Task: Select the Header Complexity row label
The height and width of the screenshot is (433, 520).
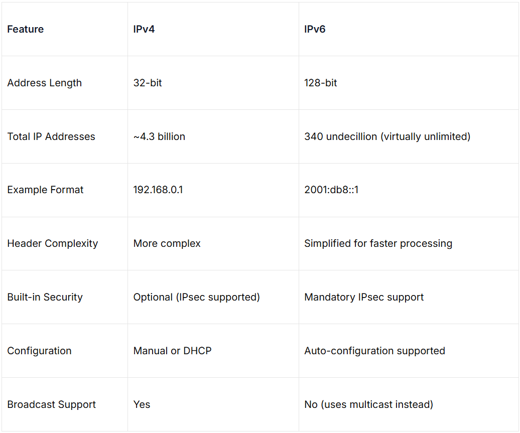Action: click(53, 243)
